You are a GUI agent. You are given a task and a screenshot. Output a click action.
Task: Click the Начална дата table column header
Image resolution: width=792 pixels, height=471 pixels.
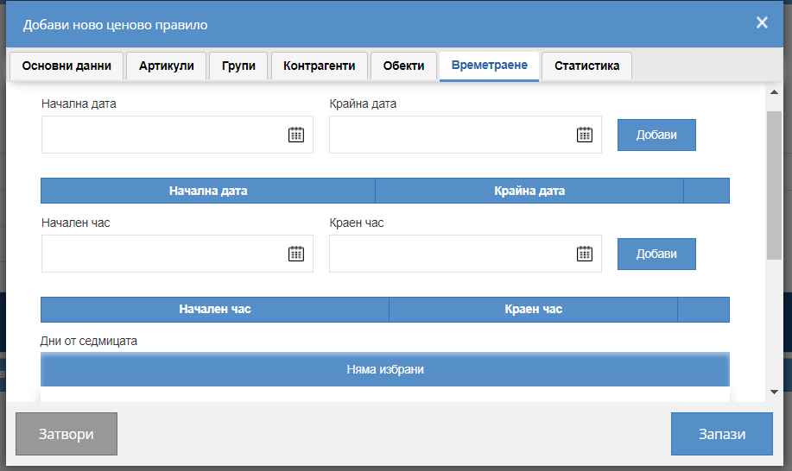coord(208,191)
